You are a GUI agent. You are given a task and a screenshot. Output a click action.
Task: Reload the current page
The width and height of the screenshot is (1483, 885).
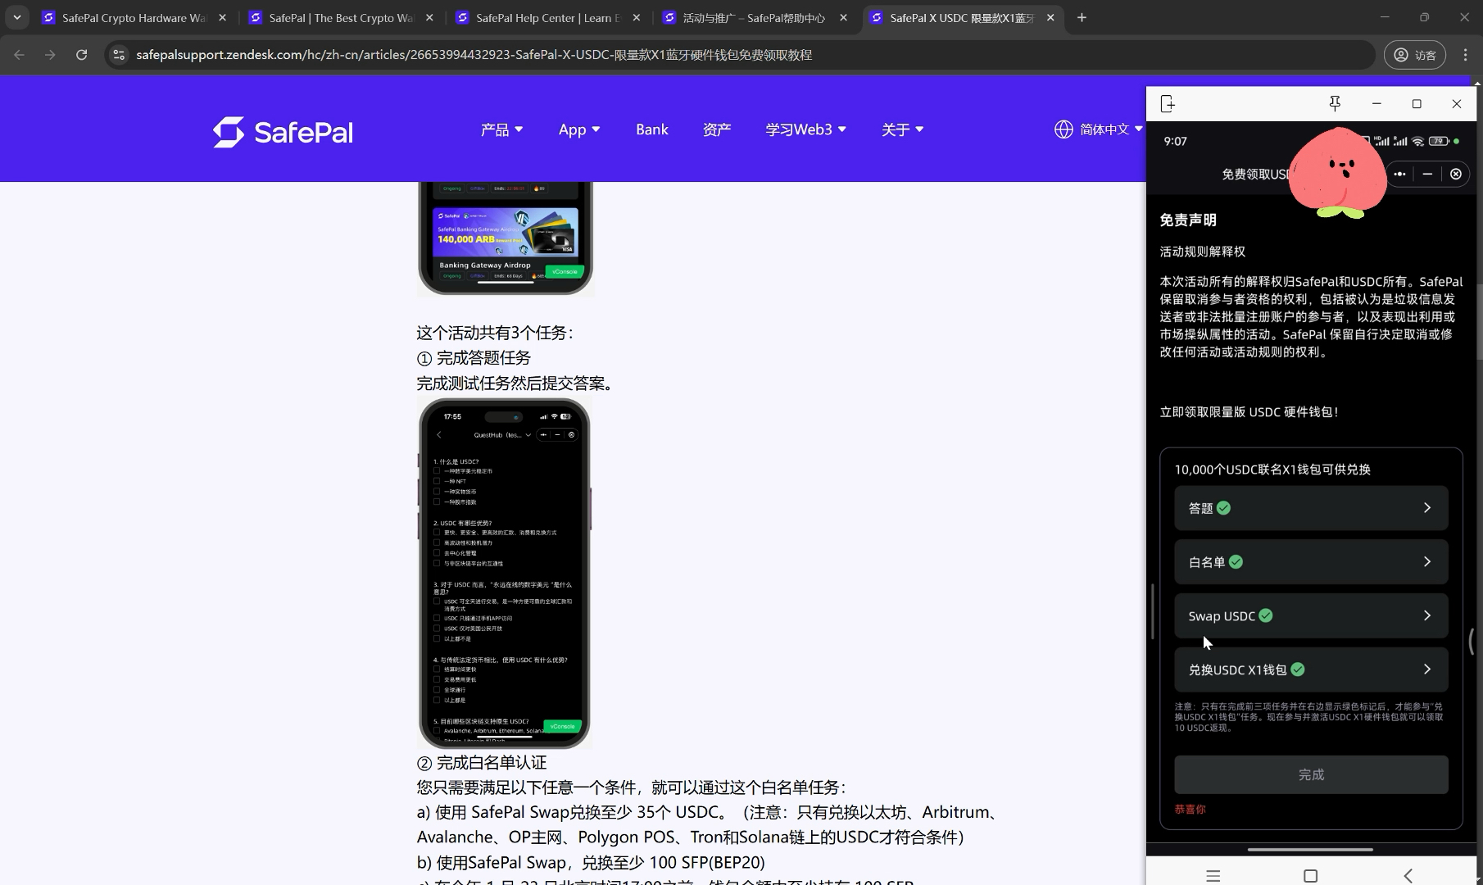pyautogui.click(x=82, y=55)
